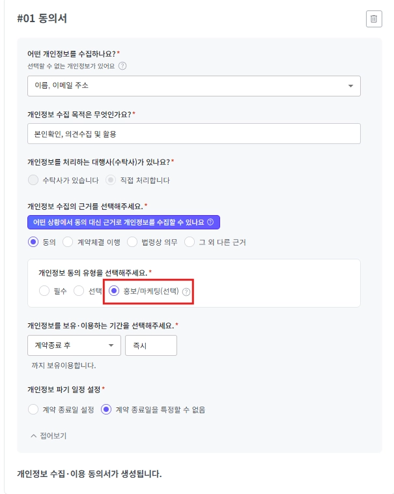The height and width of the screenshot is (494, 394).
Task: Select 동의 as collection basis
Action: 34,242
